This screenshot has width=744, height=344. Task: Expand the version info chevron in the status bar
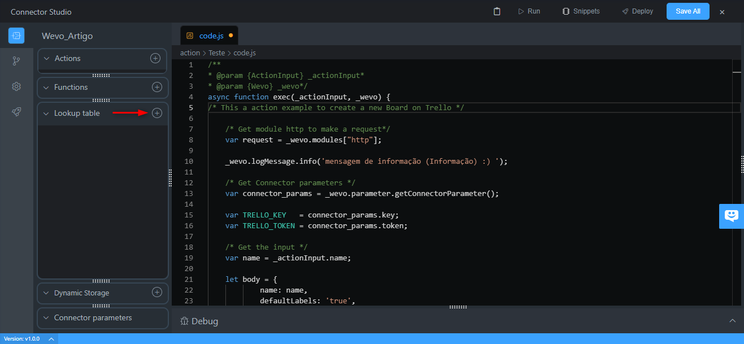51,339
